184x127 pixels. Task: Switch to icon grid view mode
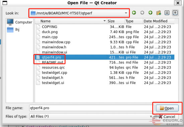pyautogui.click(x=167, y=13)
